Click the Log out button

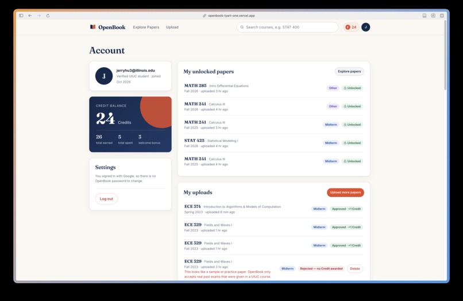[x=106, y=199]
